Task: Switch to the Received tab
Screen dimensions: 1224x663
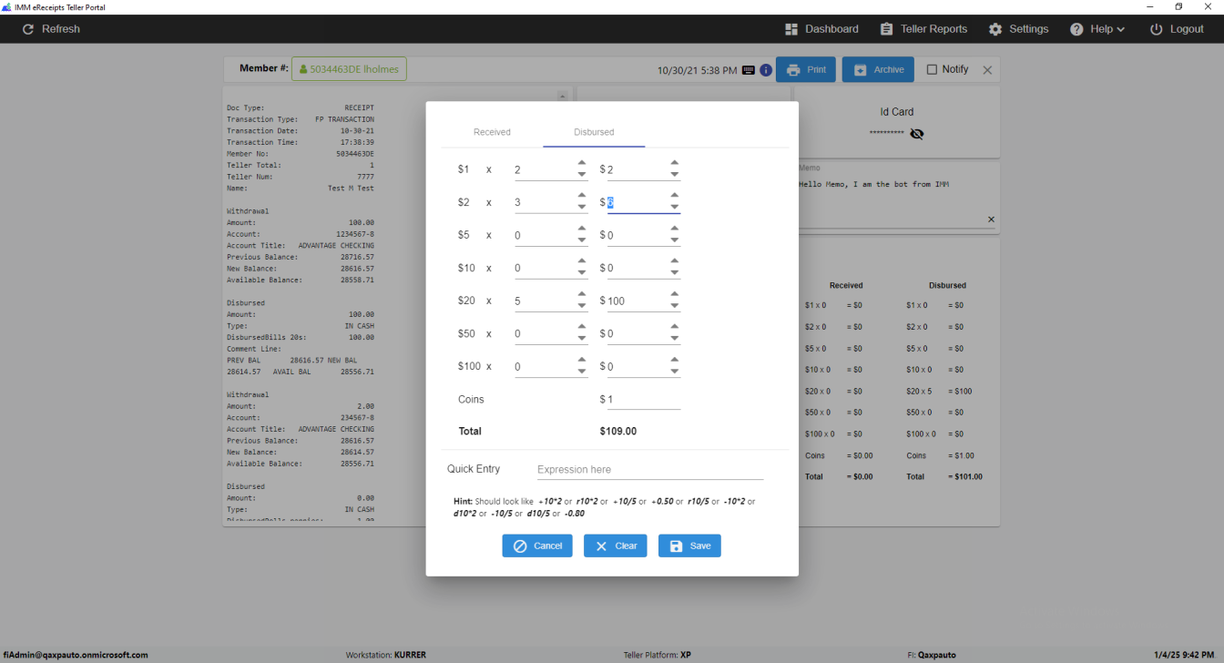Action: (492, 132)
